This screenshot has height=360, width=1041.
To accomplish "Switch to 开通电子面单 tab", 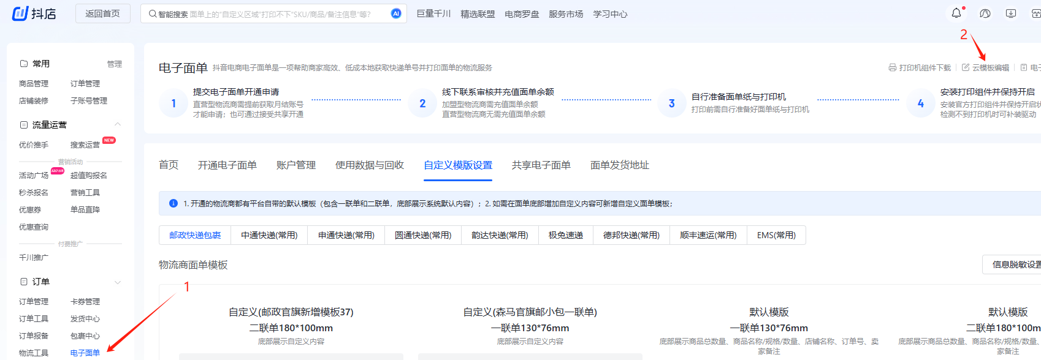I will 227,165.
